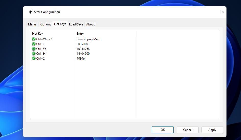Image resolution: width=241 pixels, height=140 pixels.
Task: Click the Entry column header
Action: coord(106,34)
